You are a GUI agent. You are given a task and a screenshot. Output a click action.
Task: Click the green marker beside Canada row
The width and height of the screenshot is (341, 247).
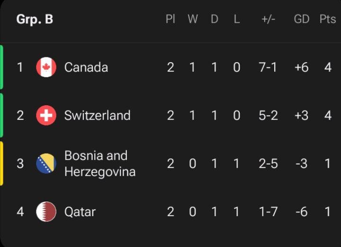(1, 67)
